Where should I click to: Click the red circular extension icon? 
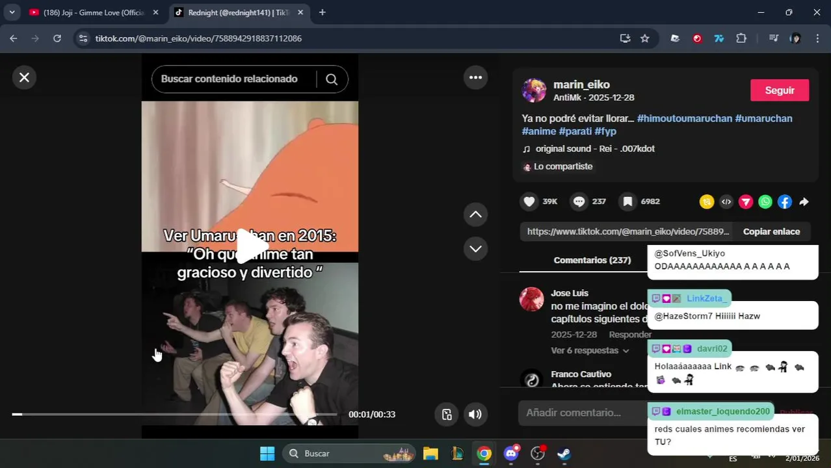(x=697, y=38)
